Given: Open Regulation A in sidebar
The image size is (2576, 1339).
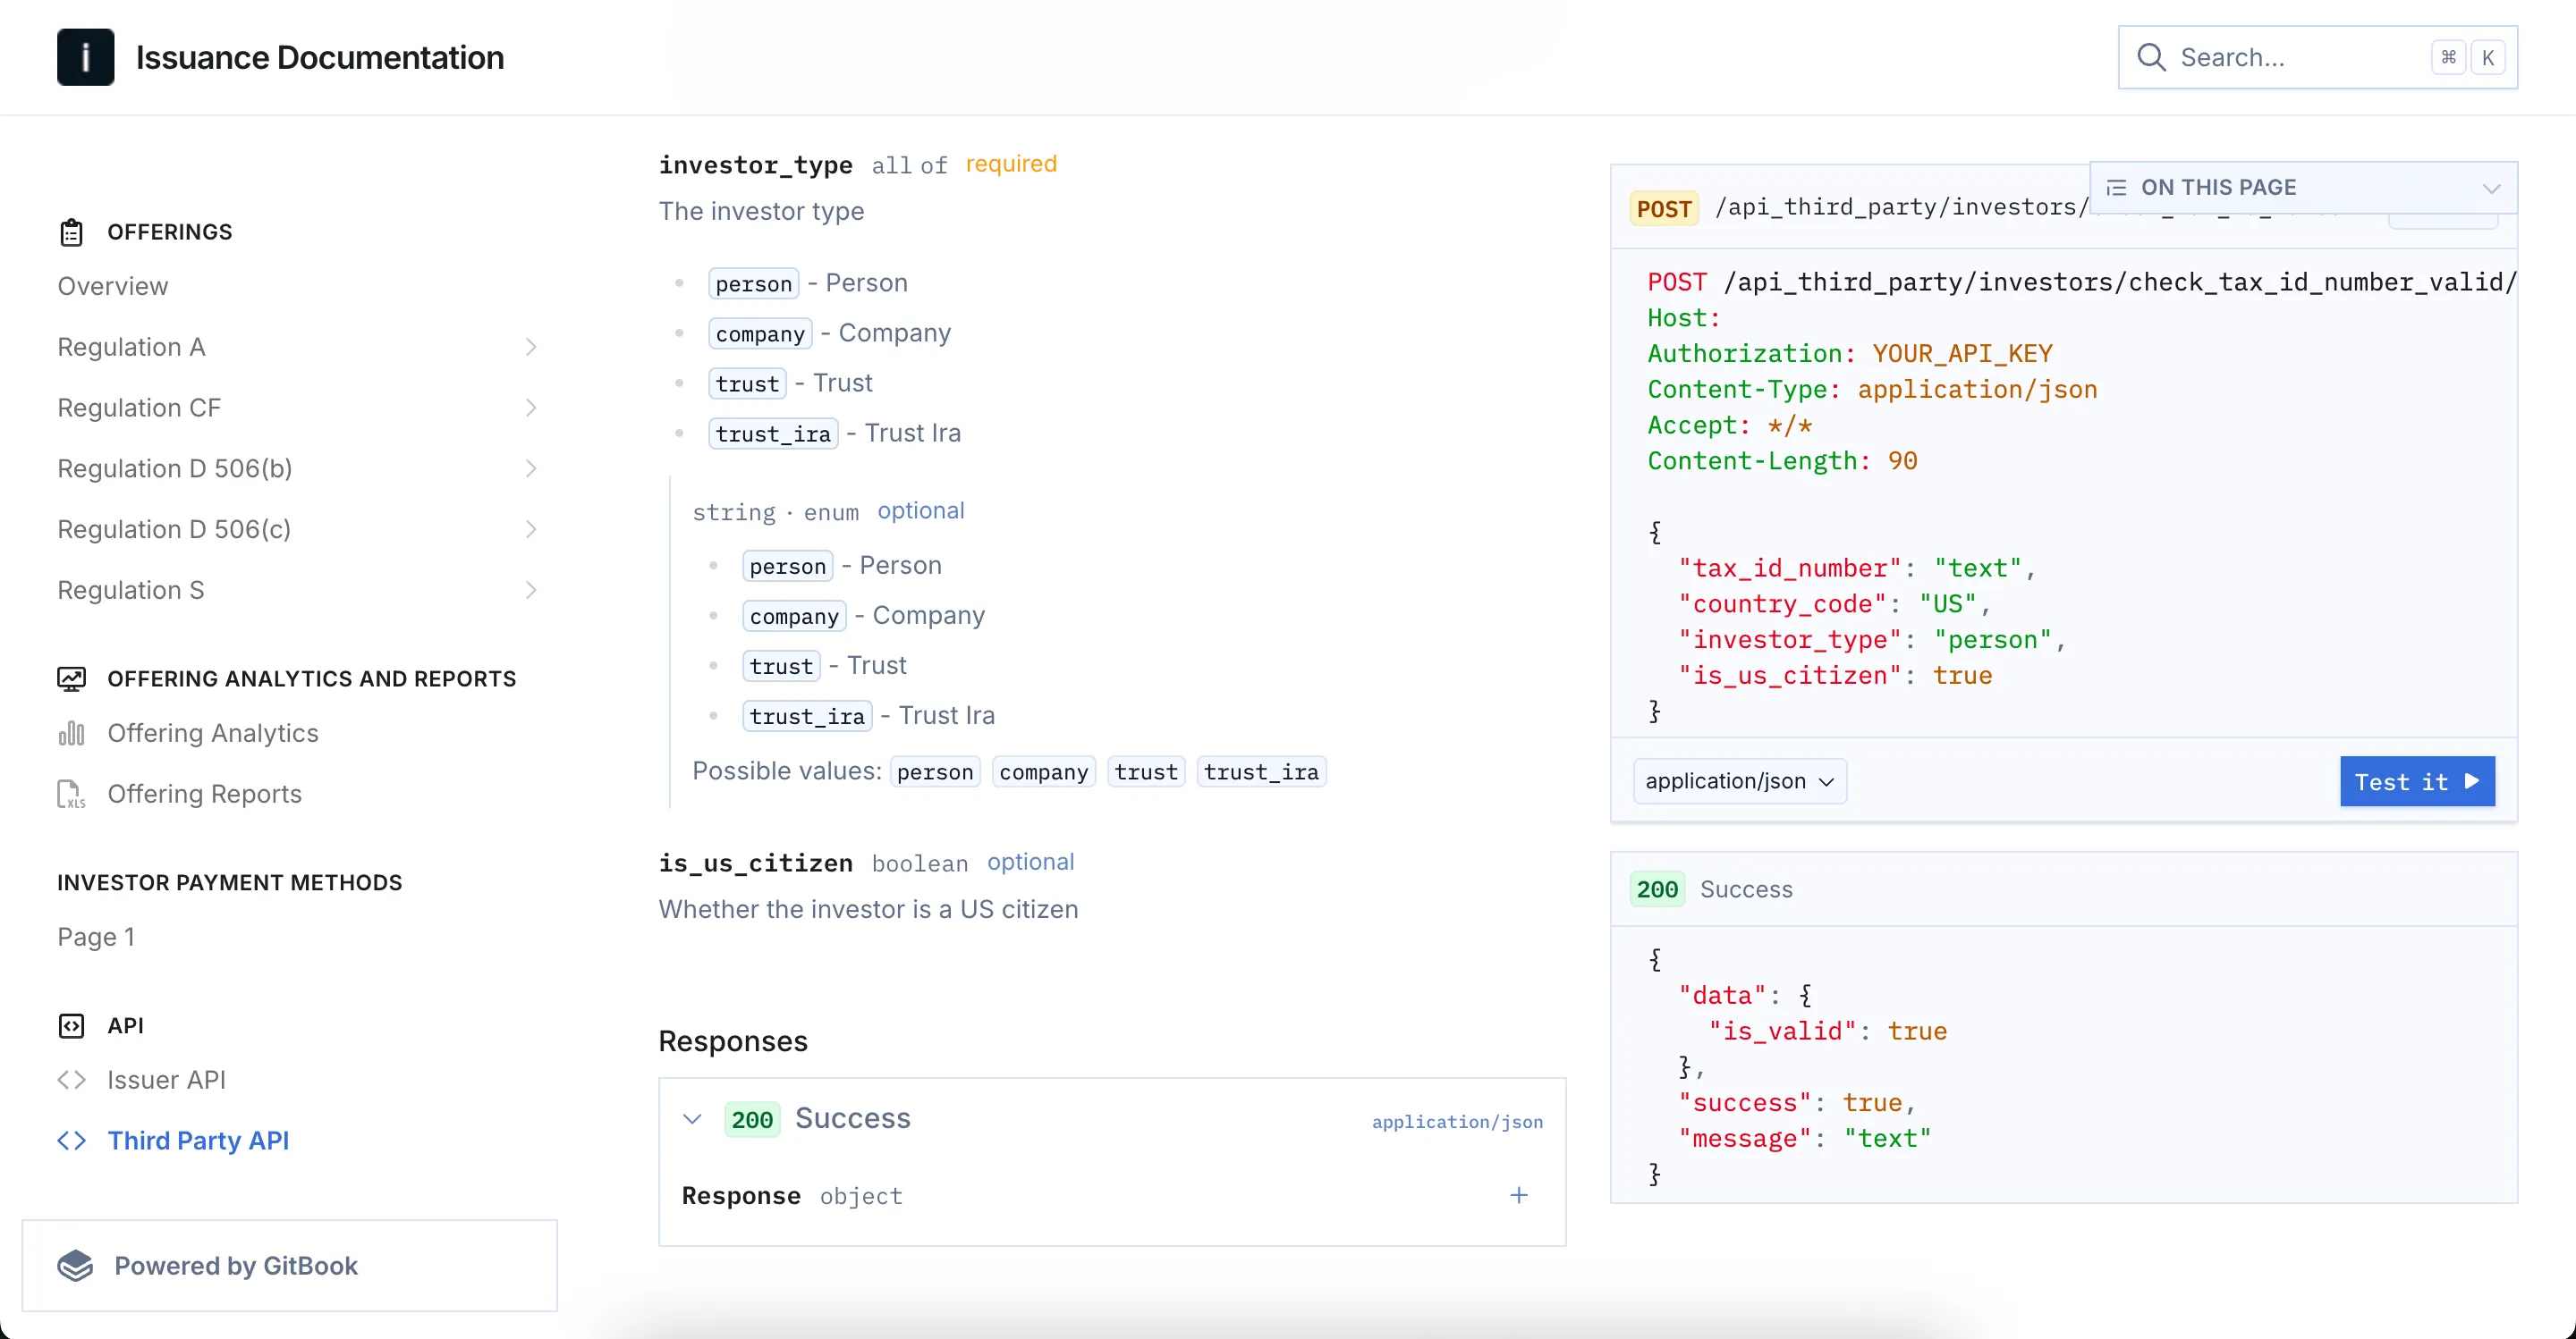Looking at the screenshot, I should coord(131,347).
